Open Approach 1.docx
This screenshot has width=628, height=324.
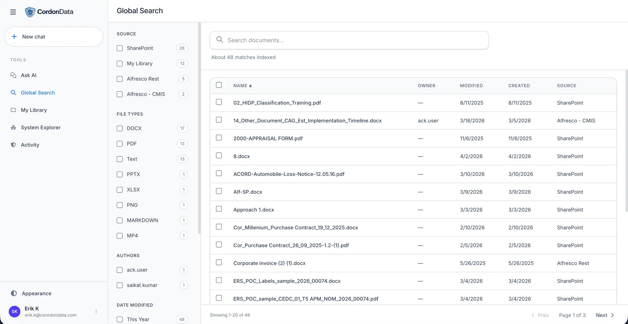pos(254,210)
